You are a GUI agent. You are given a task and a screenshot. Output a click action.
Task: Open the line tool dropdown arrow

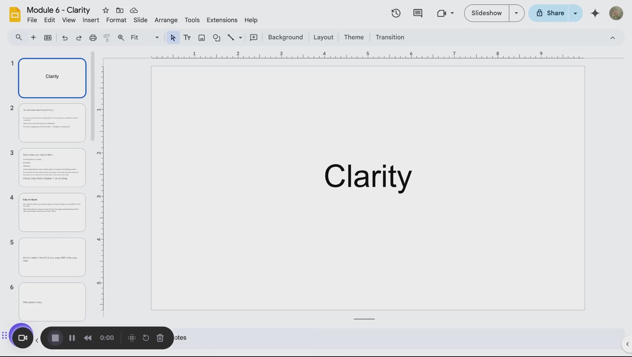[x=240, y=37]
